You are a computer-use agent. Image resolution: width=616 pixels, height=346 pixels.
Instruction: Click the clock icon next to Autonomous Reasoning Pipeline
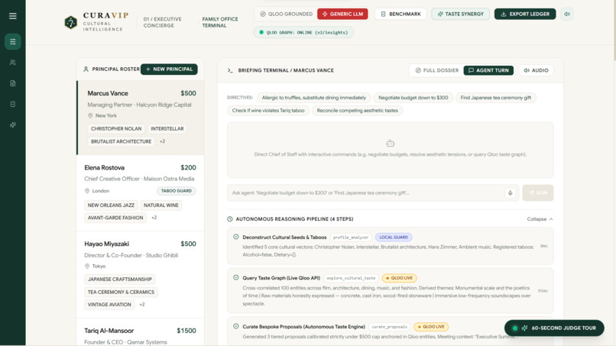230,219
